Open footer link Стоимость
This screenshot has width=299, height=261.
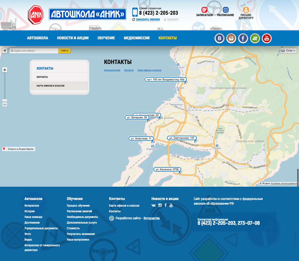(x=73, y=228)
